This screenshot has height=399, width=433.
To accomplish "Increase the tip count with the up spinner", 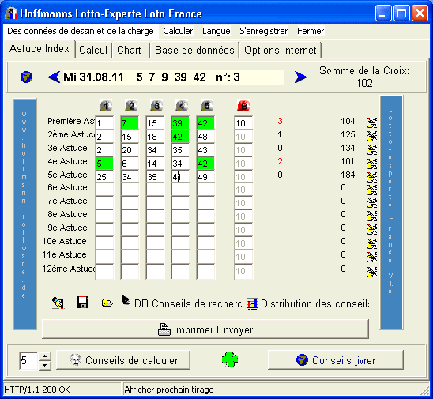I will coord(45,356).
